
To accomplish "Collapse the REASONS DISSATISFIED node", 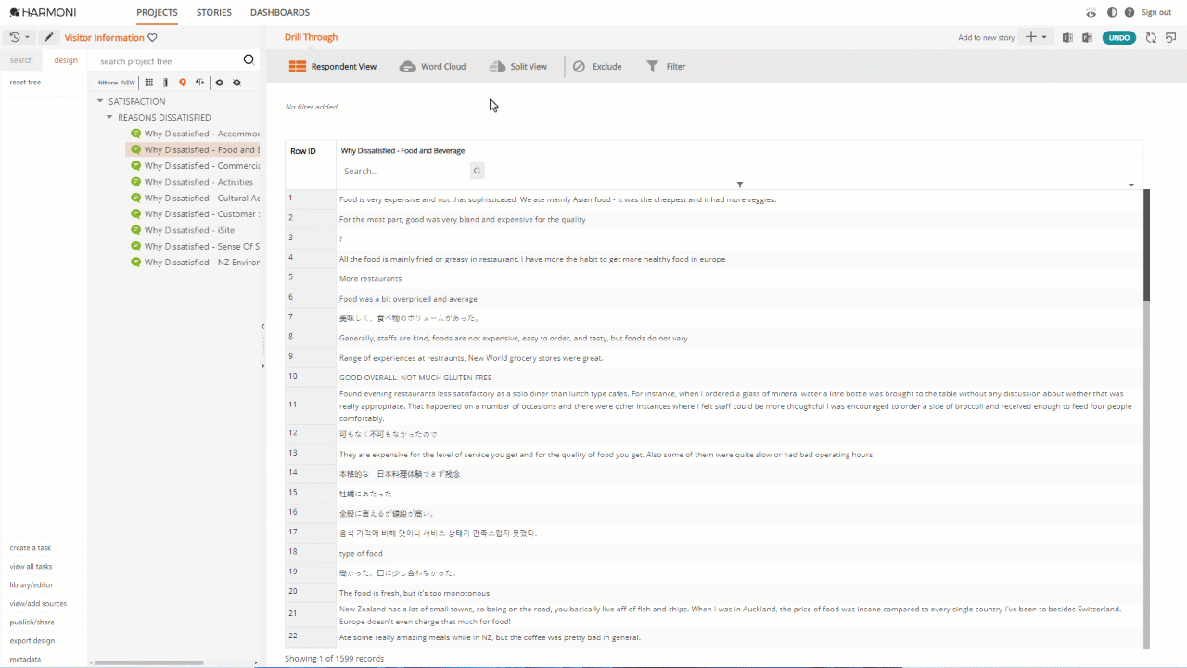I will click(x=109, y=118).
